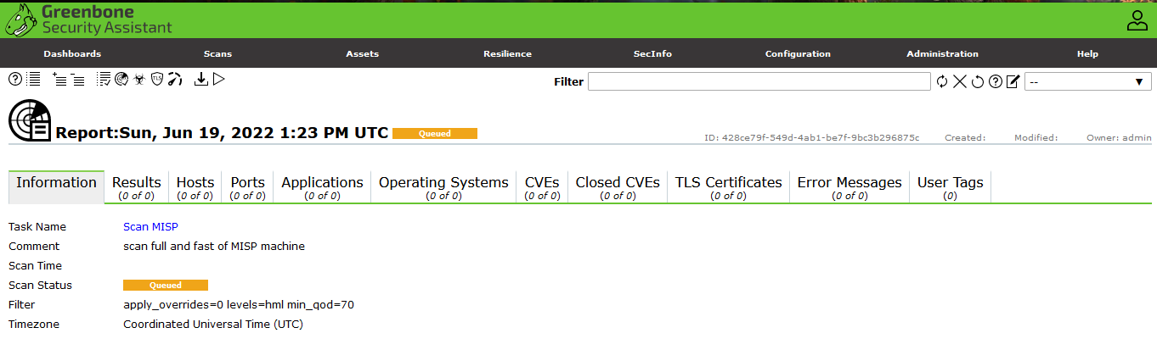Click the X icon to remove filter
1157x361 pixels.
pos(959,81)
